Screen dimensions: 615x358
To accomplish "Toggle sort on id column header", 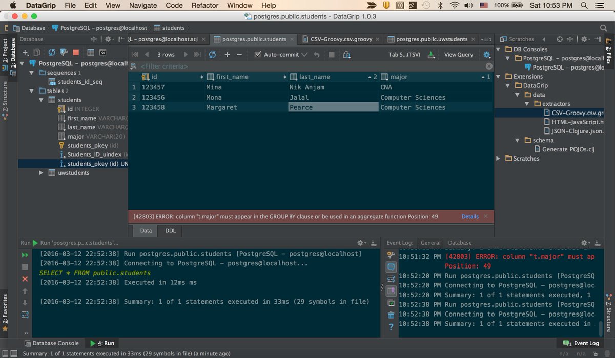I will click(171, 77).
